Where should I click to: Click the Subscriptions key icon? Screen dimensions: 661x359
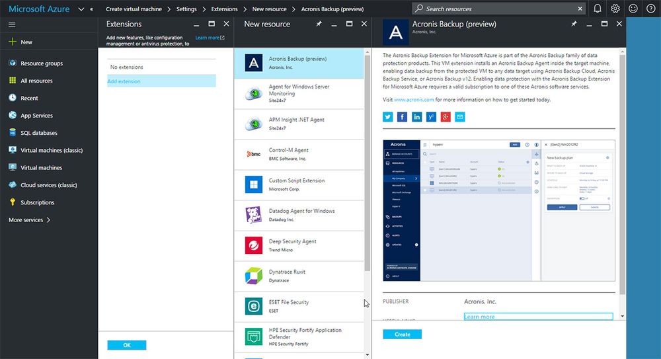(x=13, y=202)
